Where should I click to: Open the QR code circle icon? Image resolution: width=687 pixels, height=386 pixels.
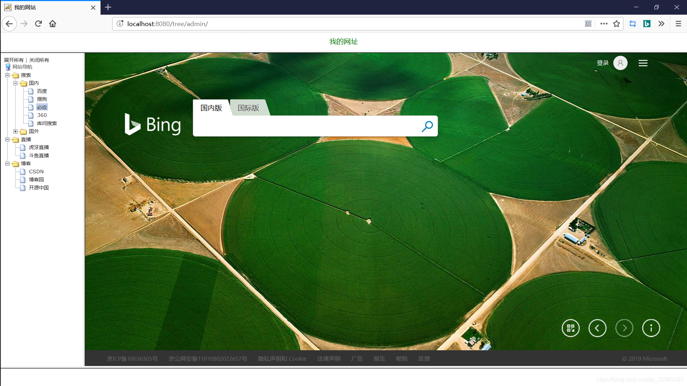pyautogui.click(x=570, y=328)
